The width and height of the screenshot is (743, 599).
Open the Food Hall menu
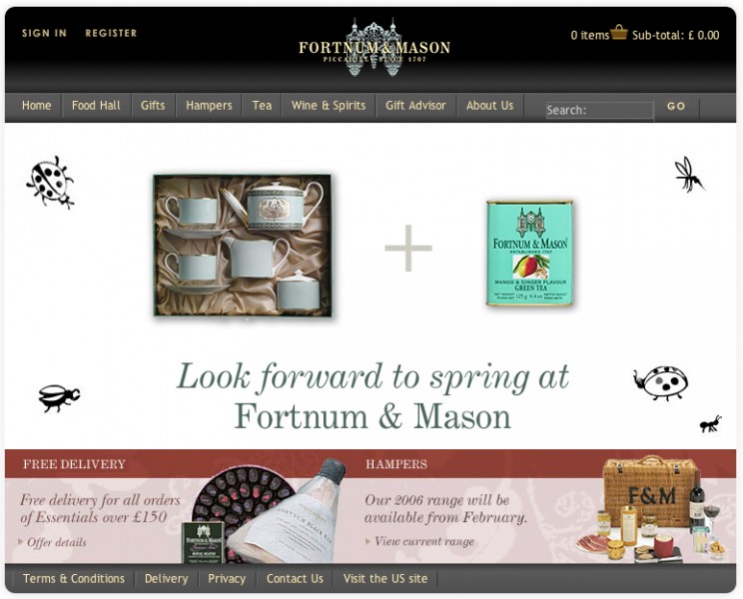(x=96, y=105)
